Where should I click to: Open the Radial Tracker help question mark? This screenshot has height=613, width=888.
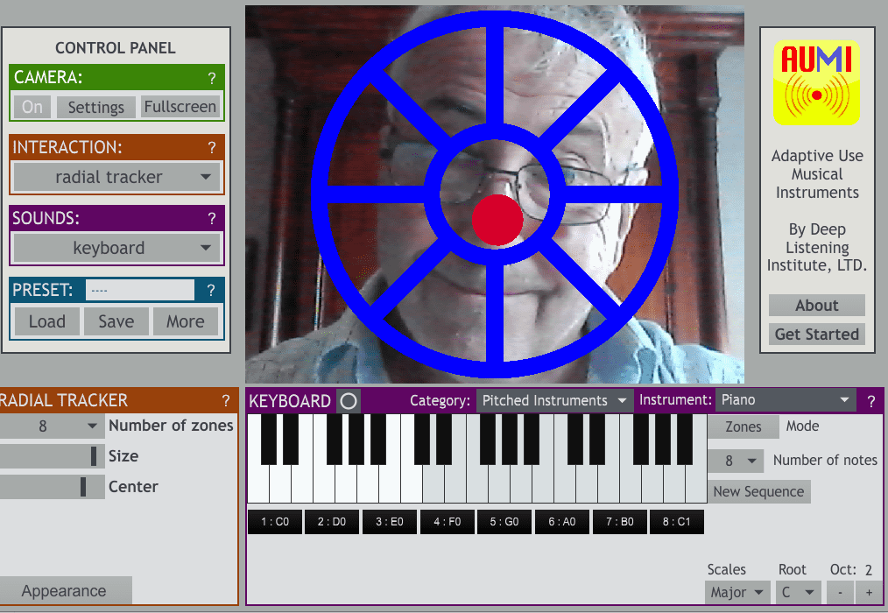pyautogui.click(x=226, y=401)
